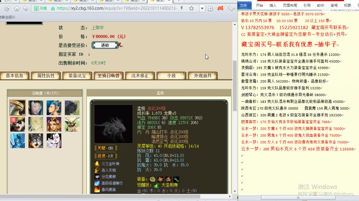Image resolution: width=359 pixels, height=201 pixels.
Task: Click the red game controller toolbar icon
Action: (x=220, y=8)
